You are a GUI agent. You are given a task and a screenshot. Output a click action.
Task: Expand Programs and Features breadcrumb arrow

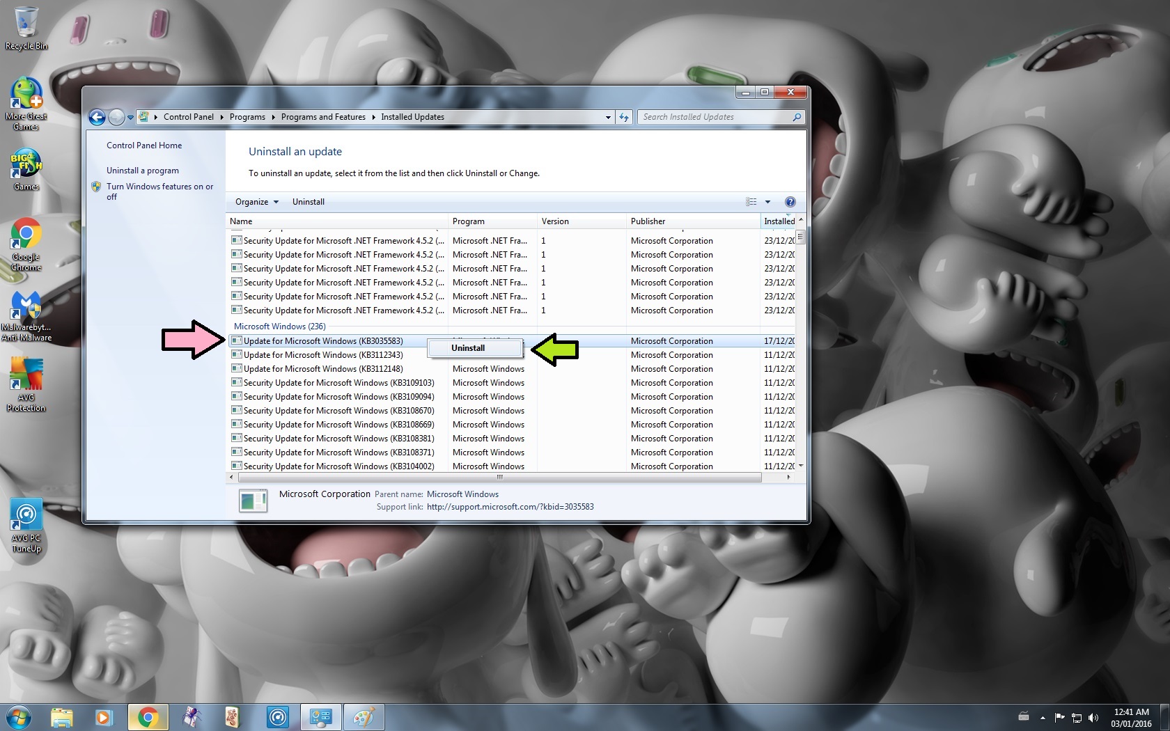[x=373, y=117]
